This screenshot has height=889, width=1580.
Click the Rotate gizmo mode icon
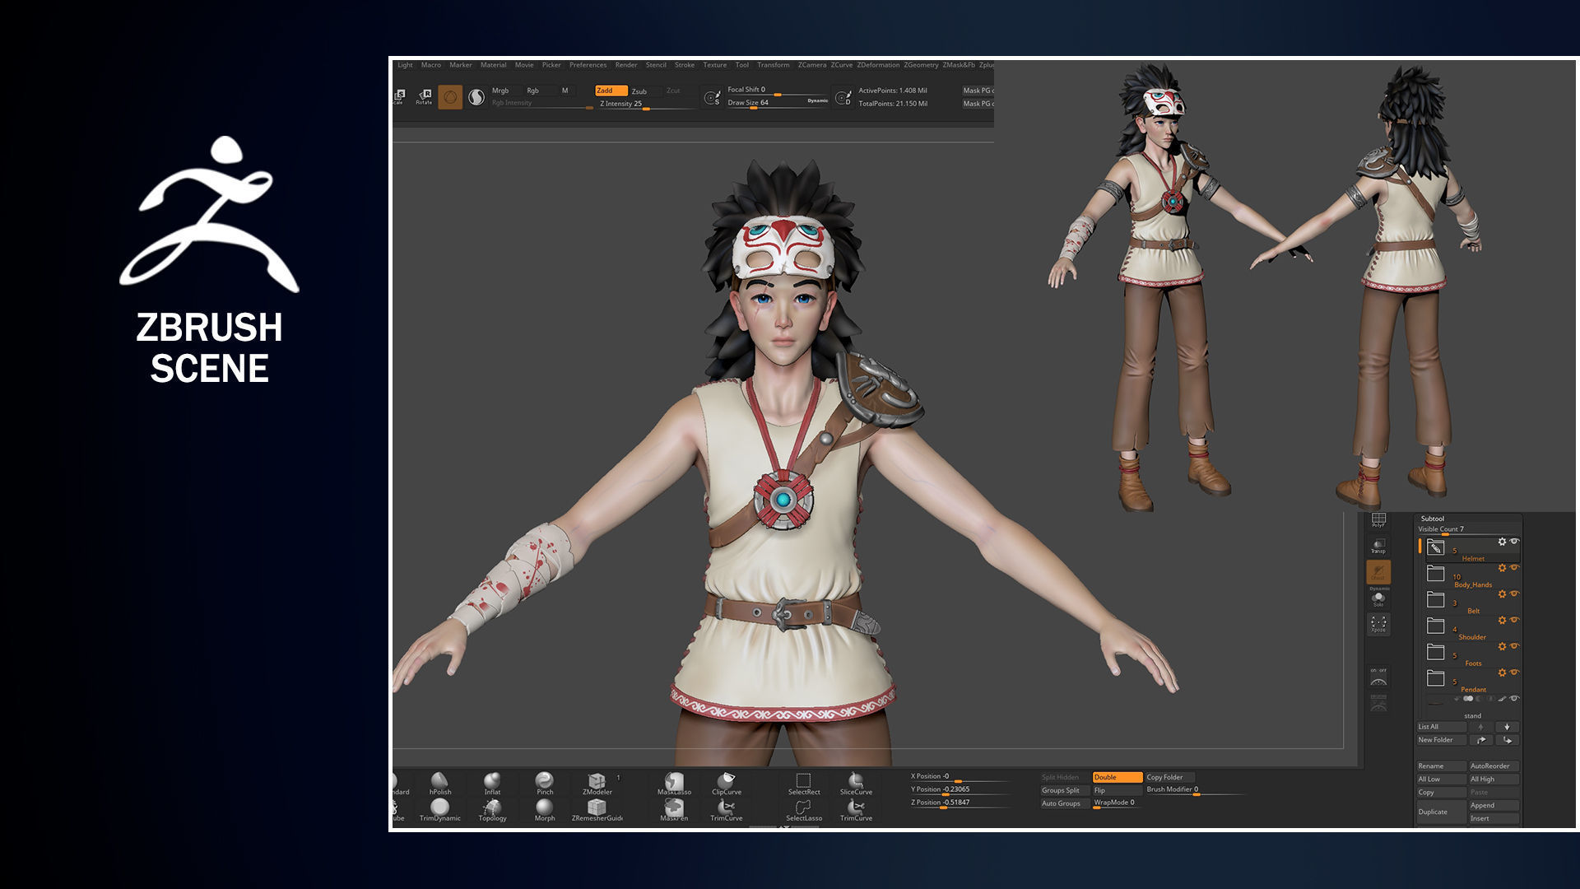point(425,96)
